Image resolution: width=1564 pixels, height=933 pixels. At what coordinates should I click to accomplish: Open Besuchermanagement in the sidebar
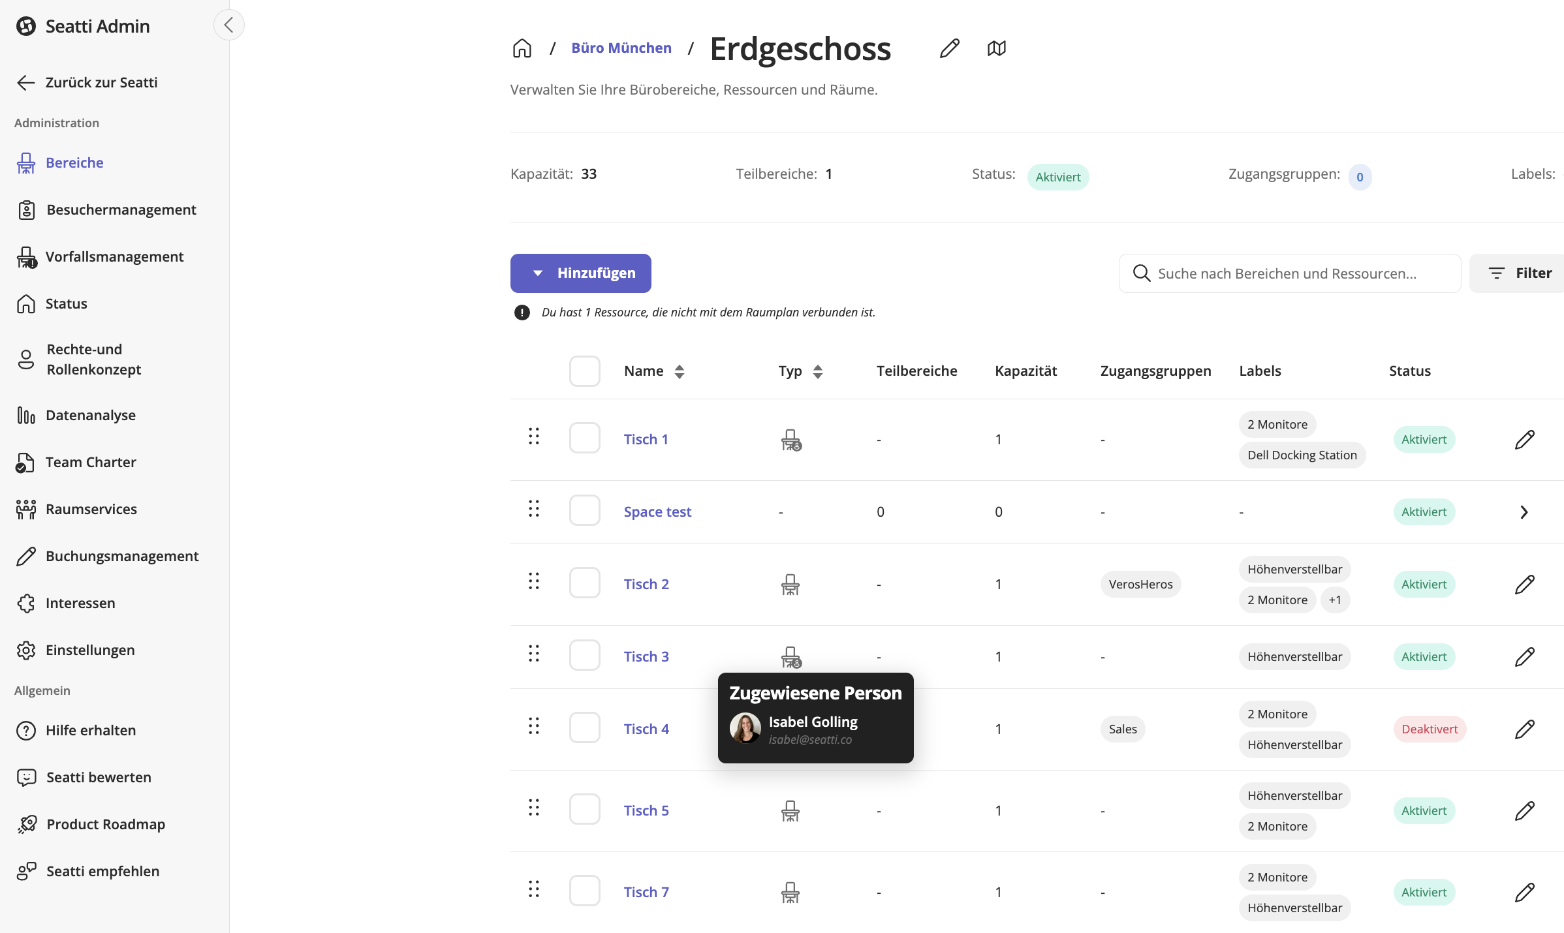(121, 209)
